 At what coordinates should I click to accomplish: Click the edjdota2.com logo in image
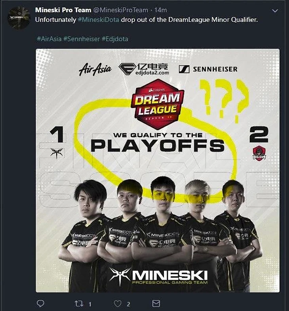coord(144,69)
